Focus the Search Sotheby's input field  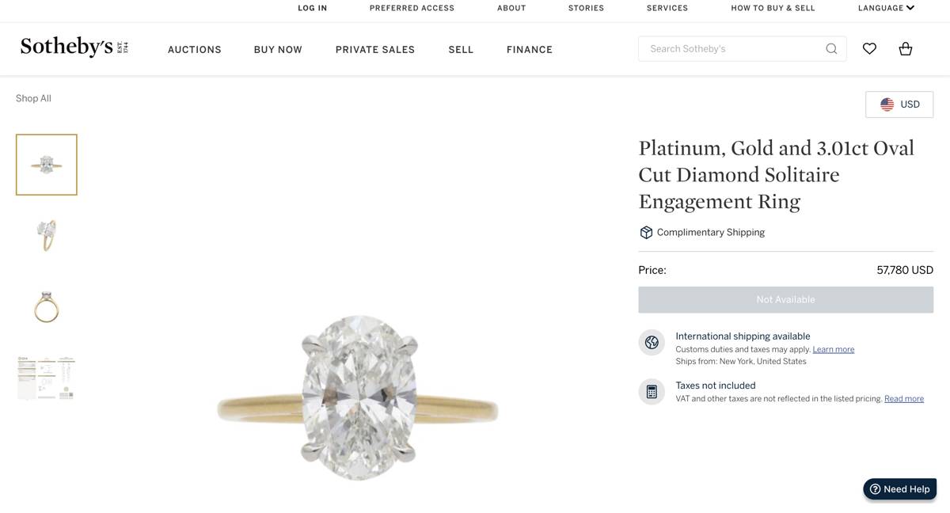pyautogui.click(x=732, y=49)
